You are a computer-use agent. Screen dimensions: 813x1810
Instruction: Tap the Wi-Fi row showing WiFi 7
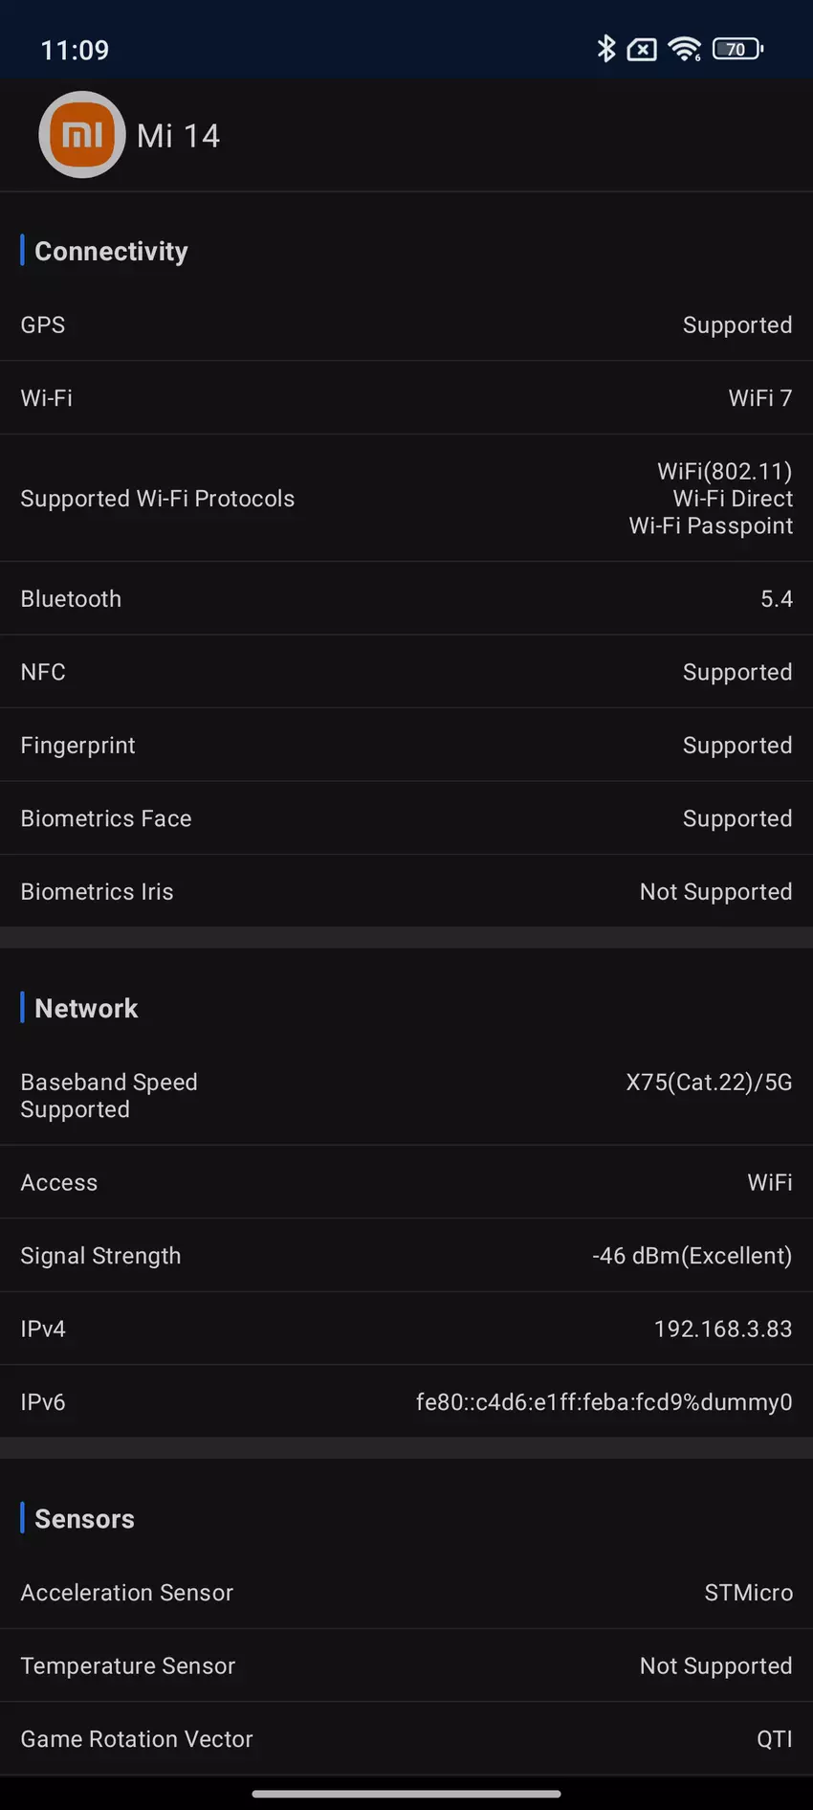406,397
